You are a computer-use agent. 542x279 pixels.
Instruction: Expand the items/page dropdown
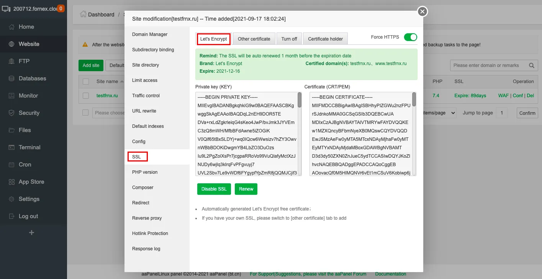click(x=439, y=113)
